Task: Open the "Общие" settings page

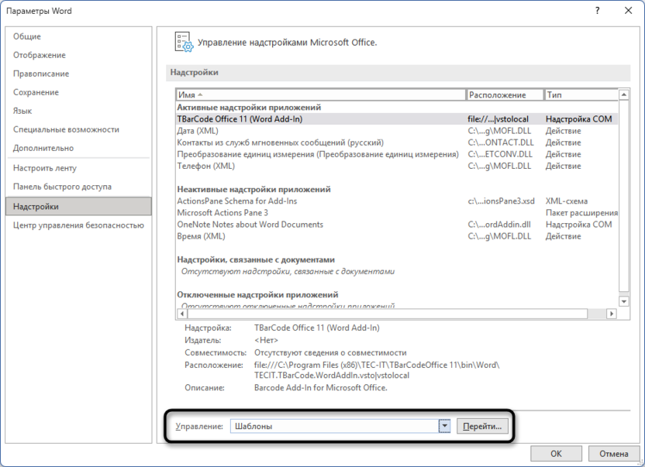Action: [31, 36]
